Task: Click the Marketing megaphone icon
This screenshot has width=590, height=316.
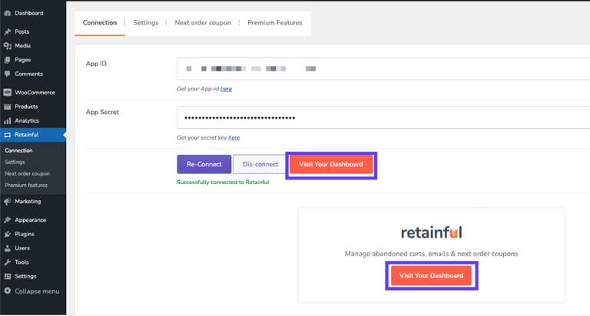Action: coord(7,202)
